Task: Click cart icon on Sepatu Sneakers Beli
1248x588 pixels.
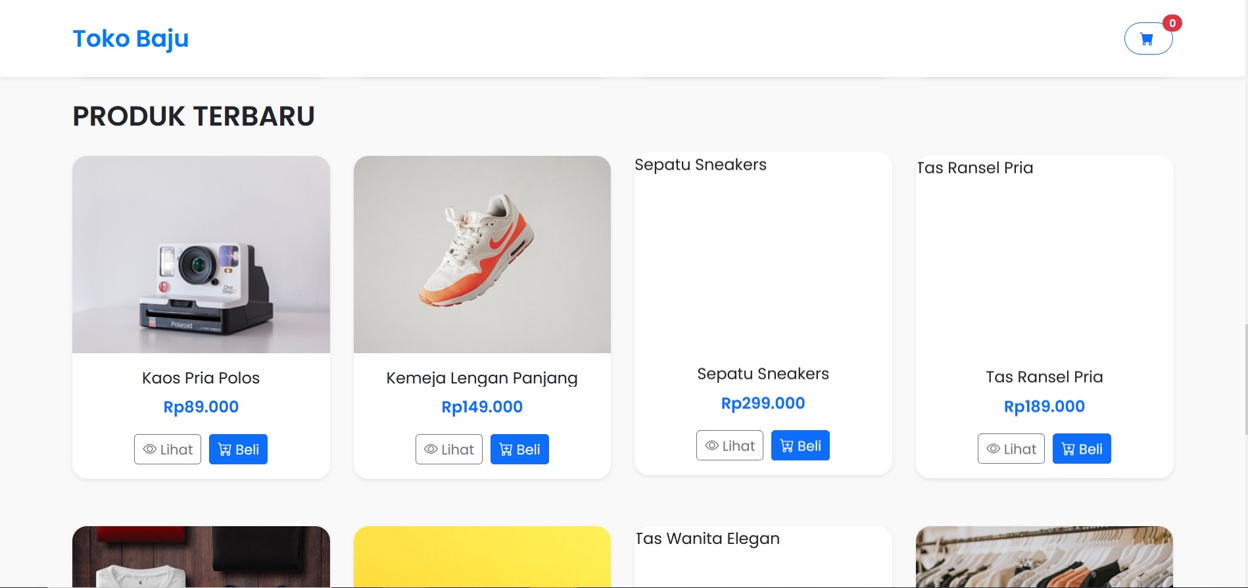Action: [x=787, y=446]
